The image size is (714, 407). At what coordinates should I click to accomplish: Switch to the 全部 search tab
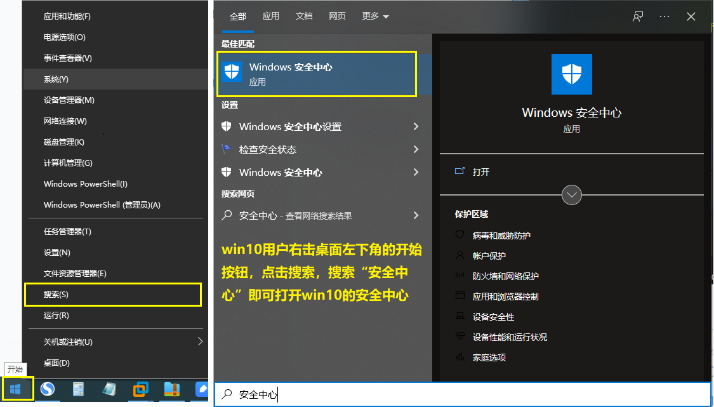238,17
